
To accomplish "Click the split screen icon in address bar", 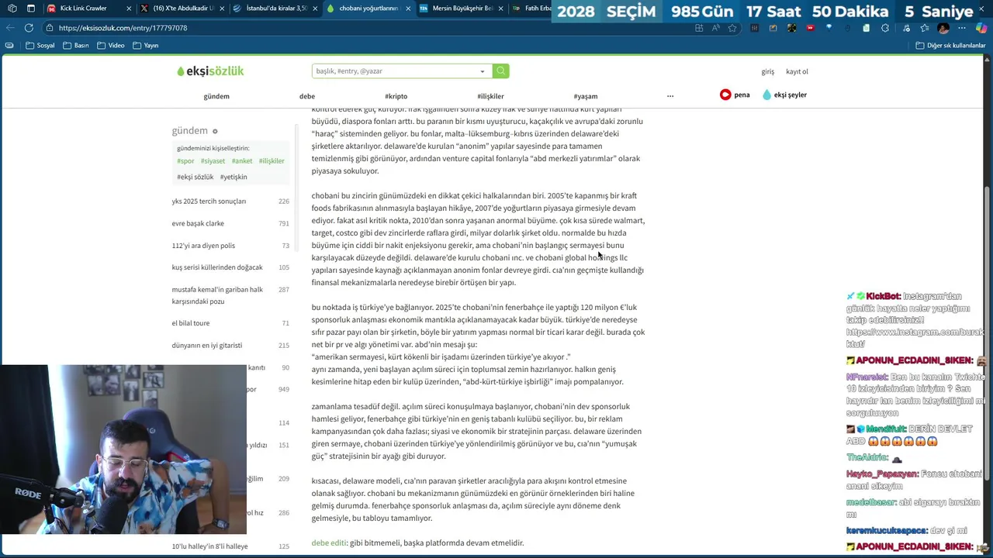I will pyautogui.click(x=699, y=28).
